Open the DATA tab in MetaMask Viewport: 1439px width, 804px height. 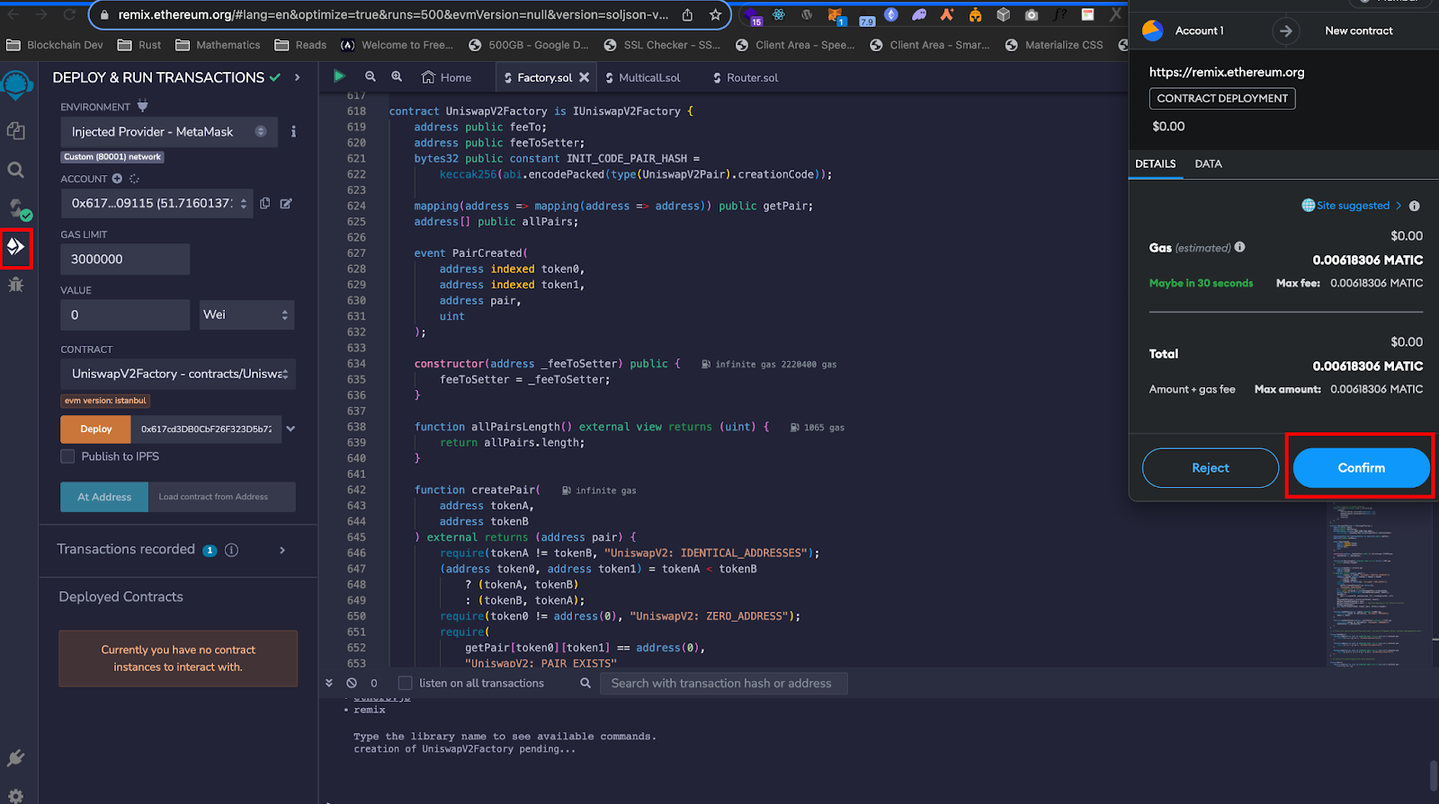click(x=1208, y=163)
